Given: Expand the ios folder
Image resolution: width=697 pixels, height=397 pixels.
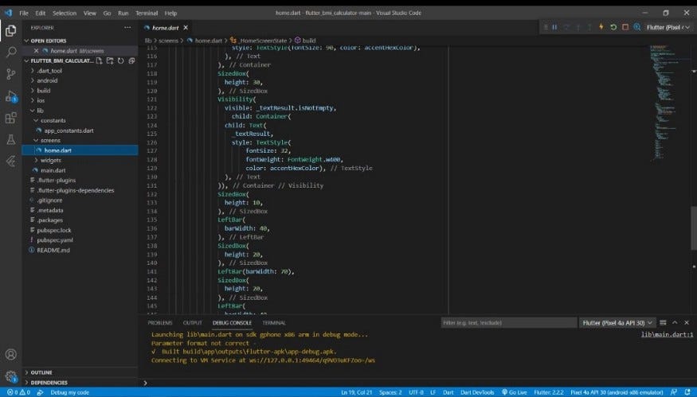Looking at the screenshot, I should pos(41,100).
